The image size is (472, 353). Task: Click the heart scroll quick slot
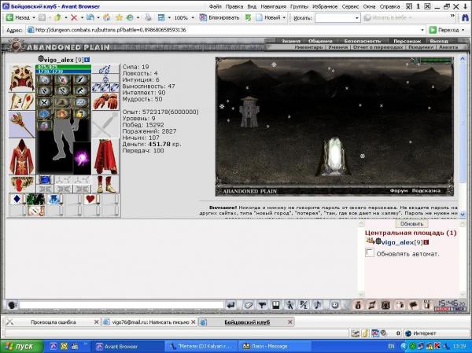(90, 199)
